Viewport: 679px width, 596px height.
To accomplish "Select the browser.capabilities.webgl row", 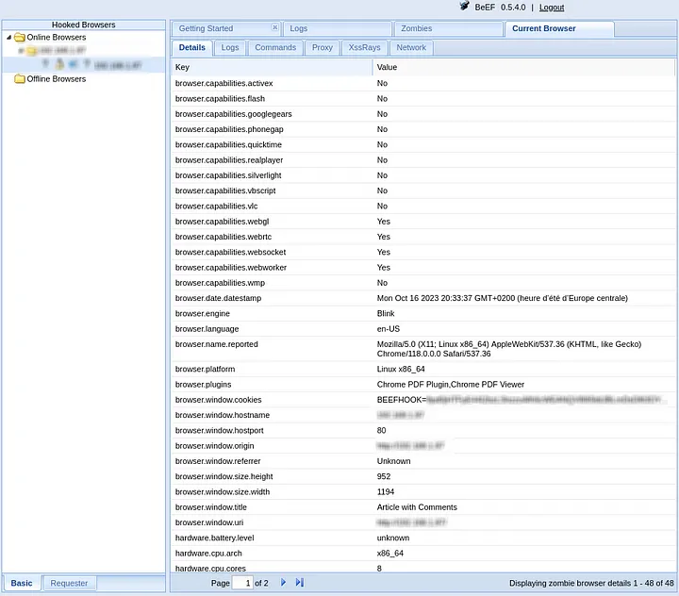I will click(423, 222).
